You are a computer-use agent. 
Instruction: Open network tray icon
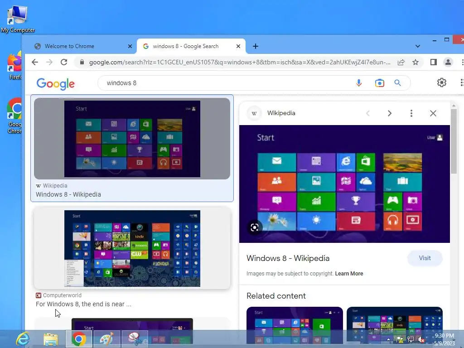[410, 339]
